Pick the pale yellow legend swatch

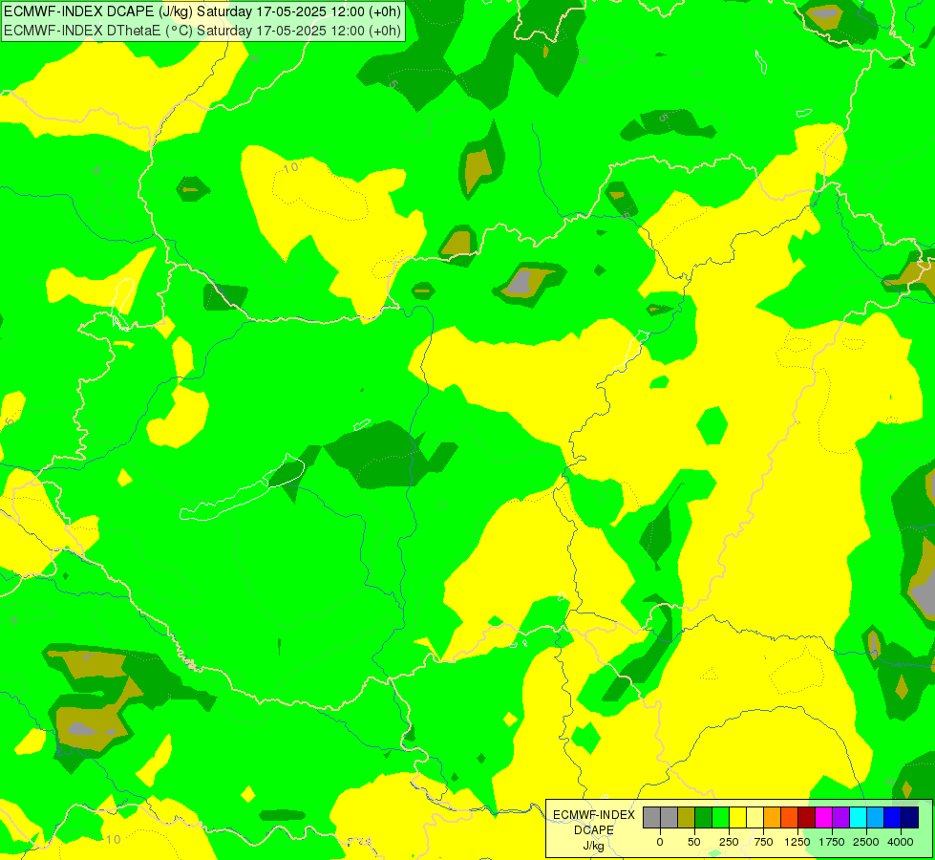(754, 817)
